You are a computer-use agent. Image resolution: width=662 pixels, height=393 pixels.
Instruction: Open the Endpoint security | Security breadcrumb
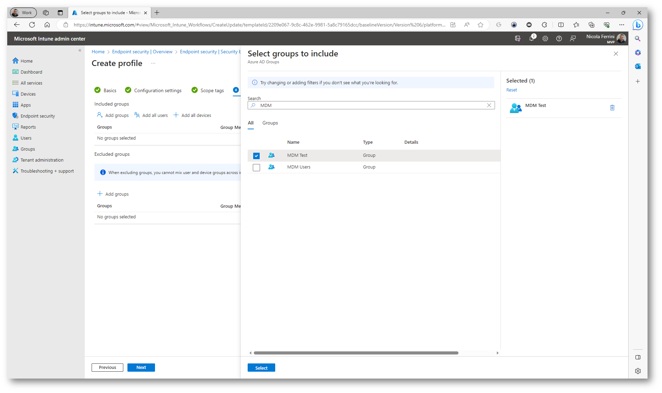tap(210, 52)
